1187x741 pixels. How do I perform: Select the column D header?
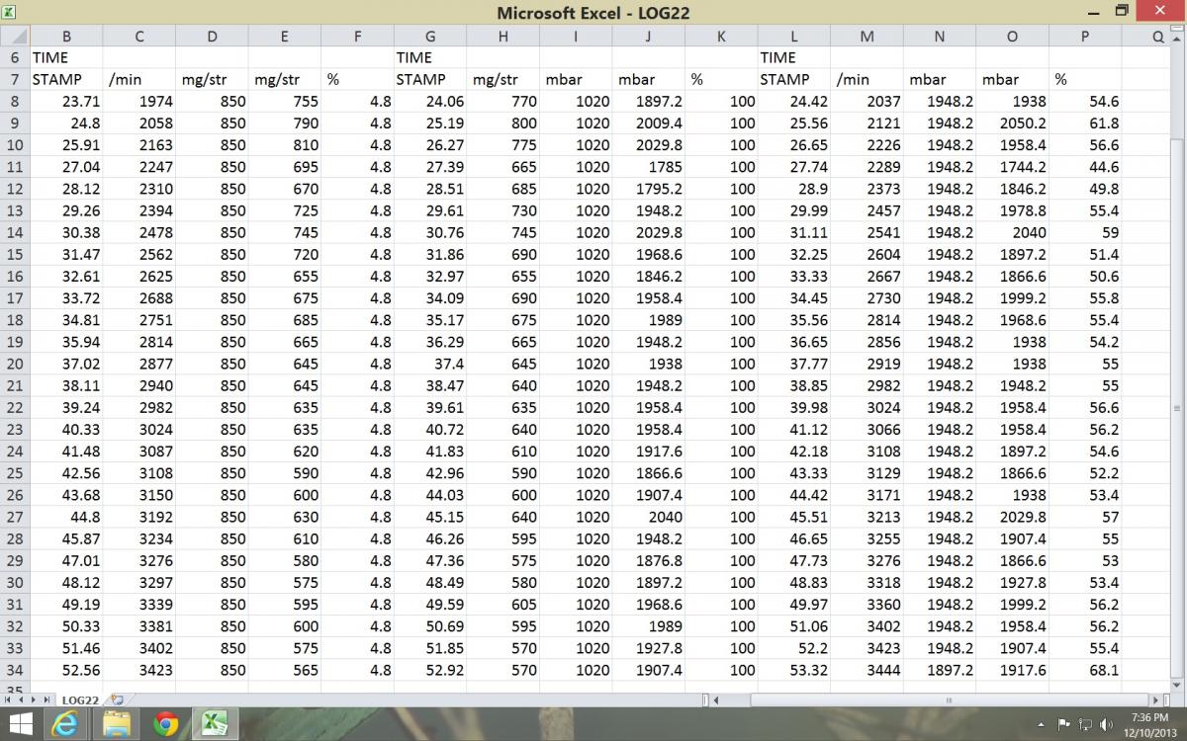coord(212,37)
